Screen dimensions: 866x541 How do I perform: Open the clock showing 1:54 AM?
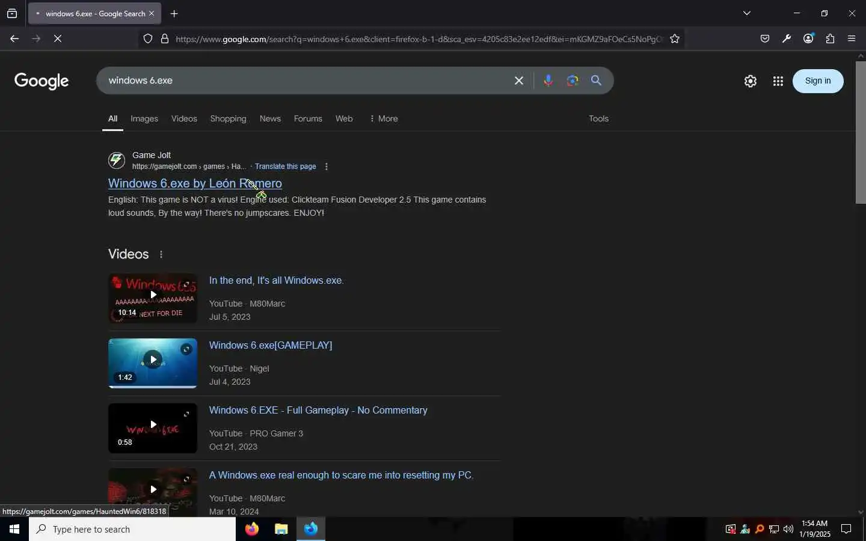click(x=815, y=529)
